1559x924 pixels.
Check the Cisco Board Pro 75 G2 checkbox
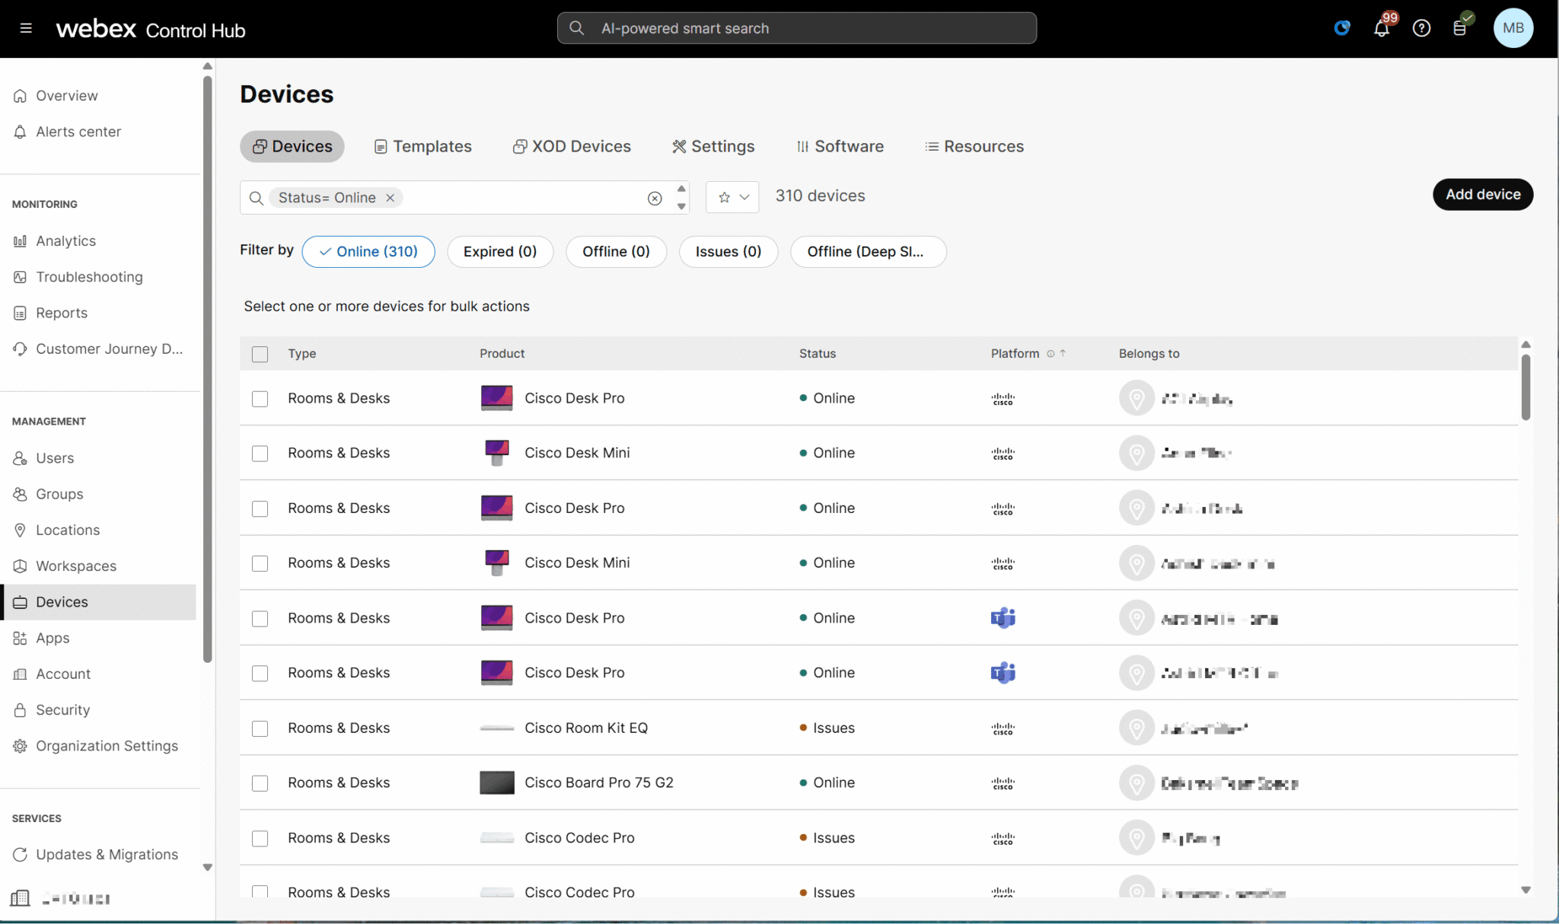[x=260, y=783]
